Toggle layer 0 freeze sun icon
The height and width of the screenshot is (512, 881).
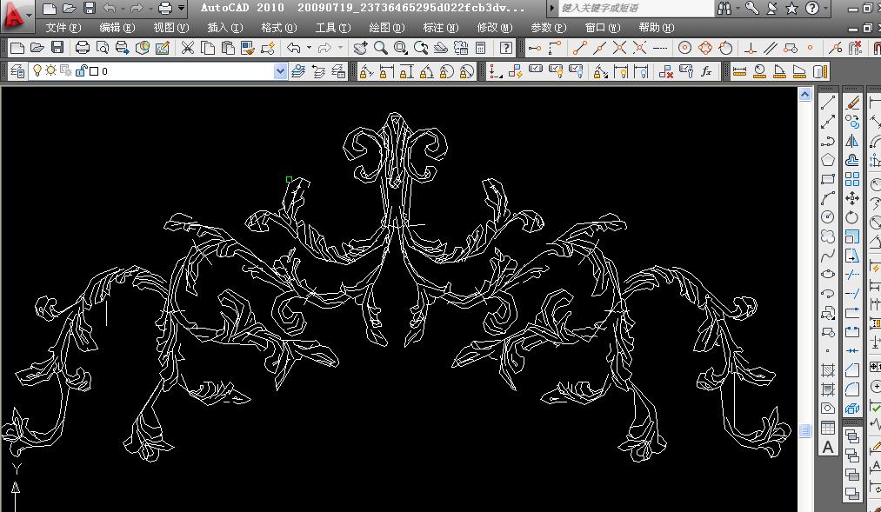tap(51, 70)
